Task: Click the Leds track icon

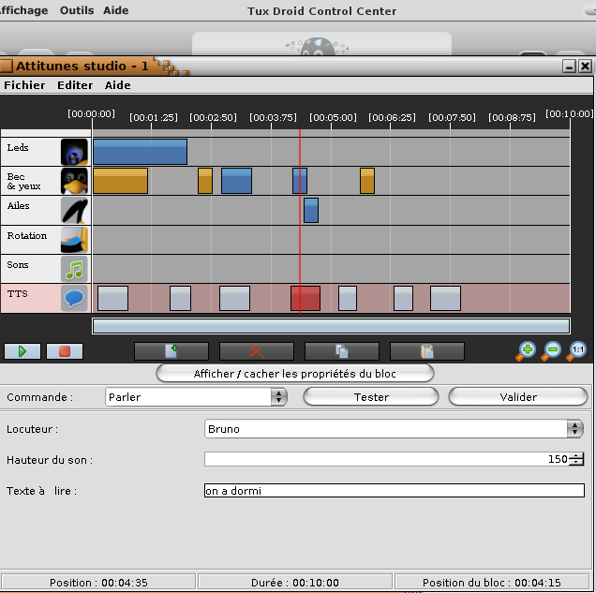Action: pos(75,152)
